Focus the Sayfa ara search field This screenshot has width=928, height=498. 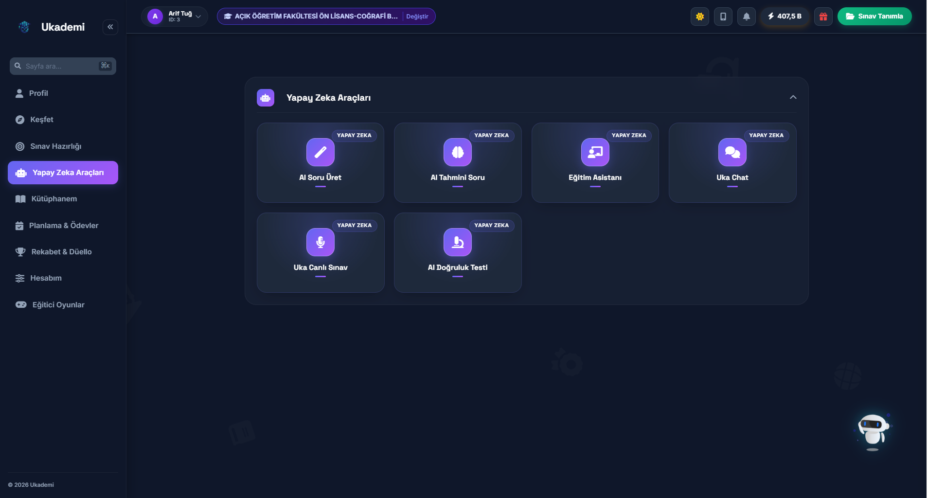[x=63, y=66]
